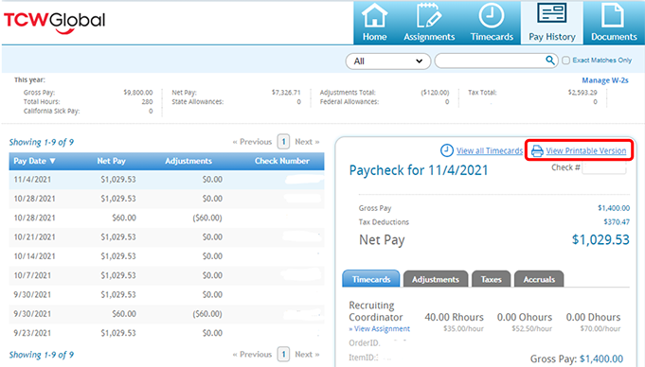The width and height of the screenshot is (645, 367).
Task: Click top page 1 button
Action: [x=283, y=142]
